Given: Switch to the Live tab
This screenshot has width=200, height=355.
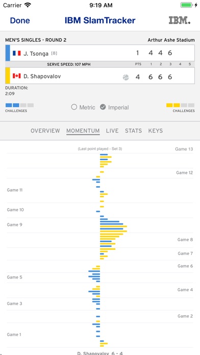Looking at the screenshot, I should (112, 131).
